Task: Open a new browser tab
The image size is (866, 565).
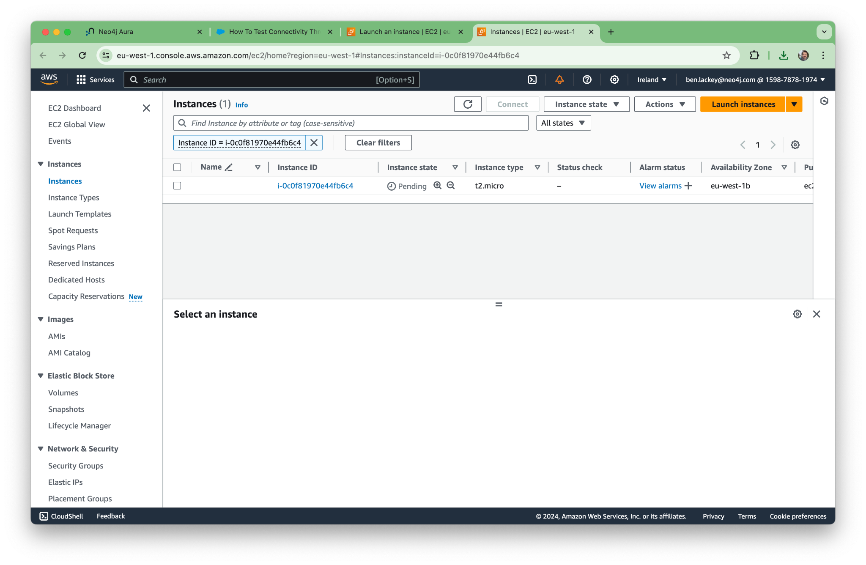Action: pyautogui.click(x=611, y=32)
